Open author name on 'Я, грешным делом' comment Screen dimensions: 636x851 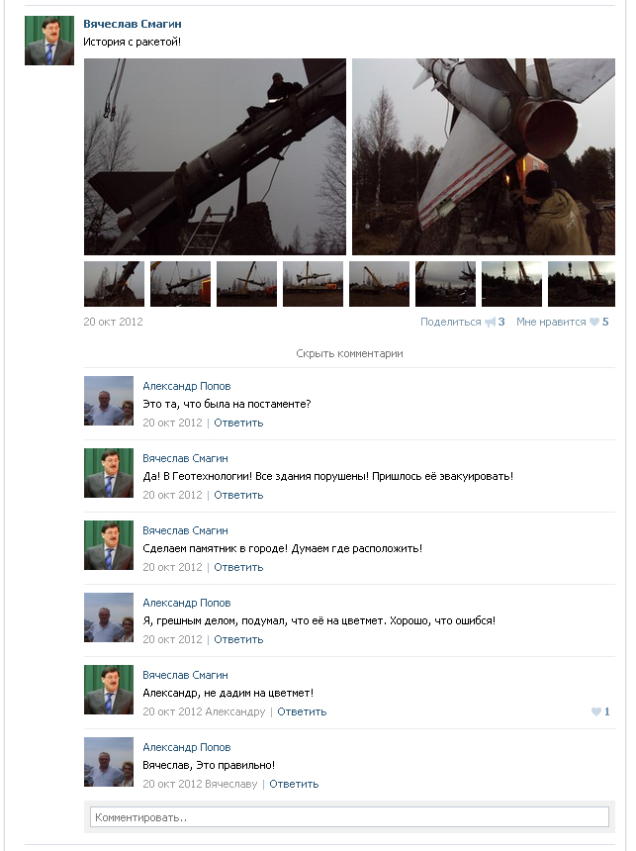tap(187, 603)
